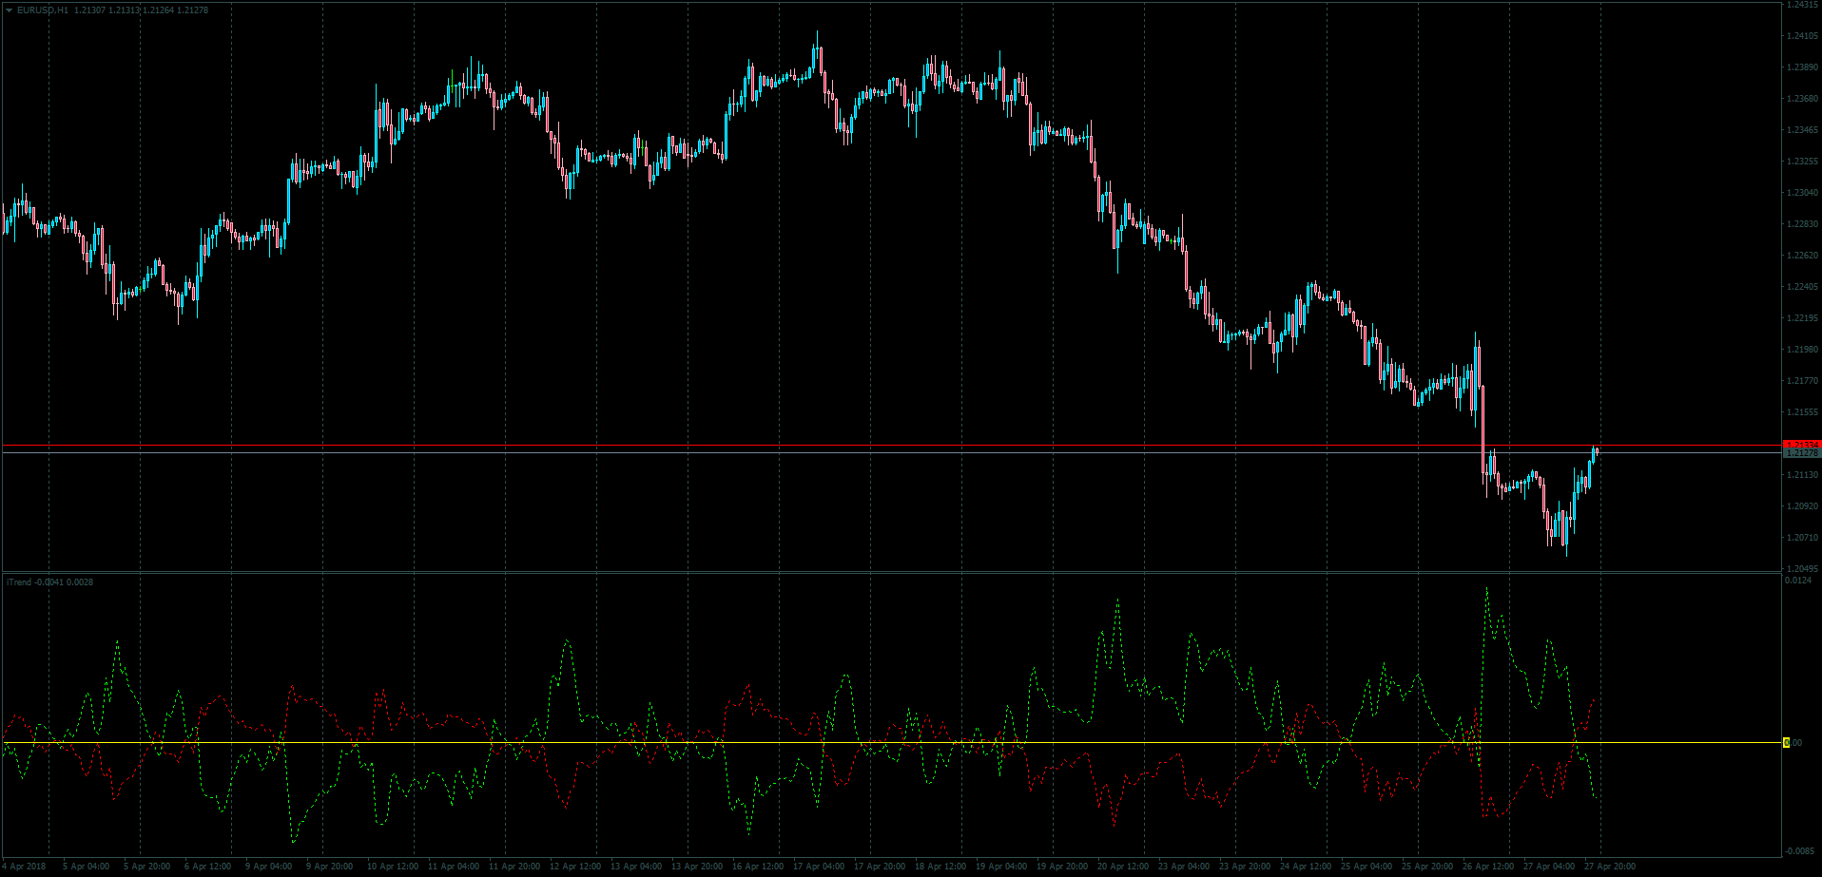Screen dimensions: 1822x877
Task: Click the 1.23680 price axis label
Action: pyautogui.click(x=1802, y=99)
